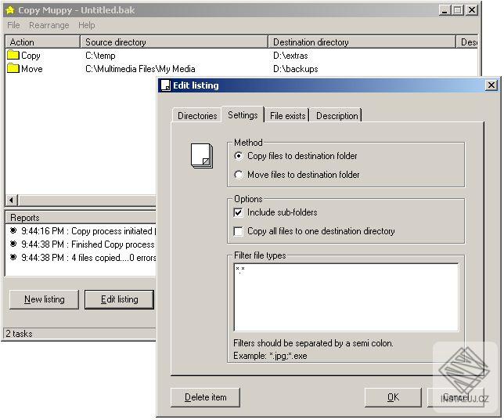Click the bullet icon beside Finished Copy process
This screenshot has width=504, height=420.
[13, 244]
